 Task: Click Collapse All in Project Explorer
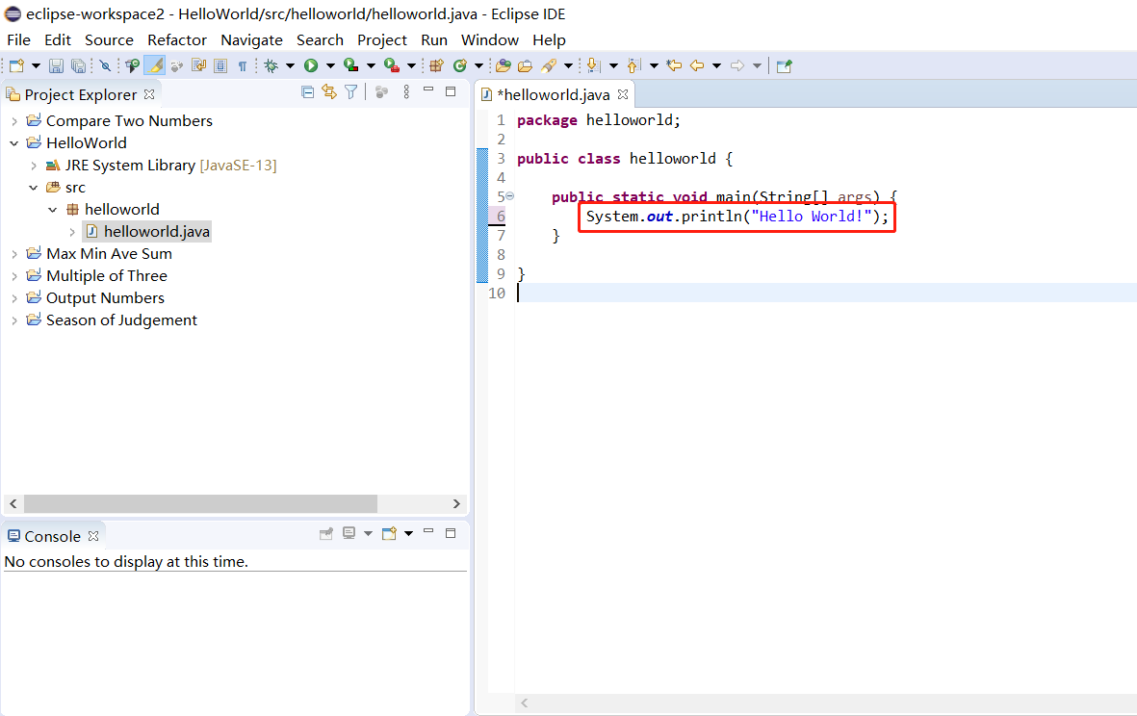coord(308,92)
